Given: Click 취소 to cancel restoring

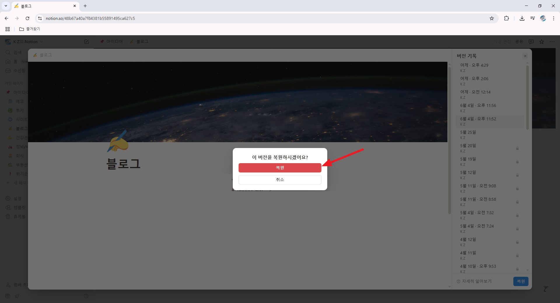Looking at the screenshot, I should [280, 180].
